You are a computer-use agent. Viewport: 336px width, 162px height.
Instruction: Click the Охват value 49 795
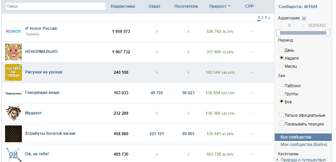pos(157,93)
